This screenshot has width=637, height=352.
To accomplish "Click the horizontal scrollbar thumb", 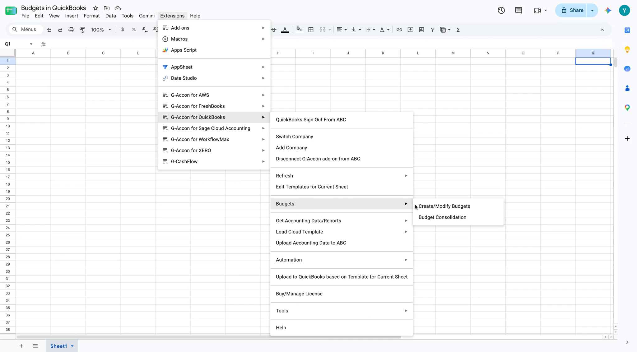I will point(208,337).
